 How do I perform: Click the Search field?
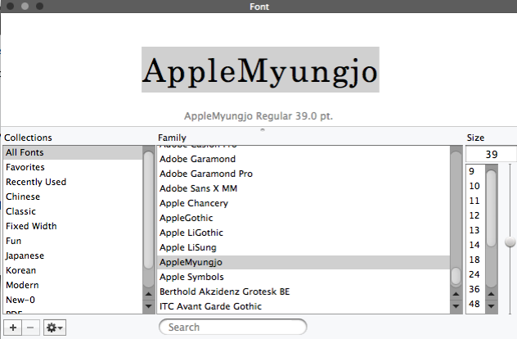[x=233, y=327]
